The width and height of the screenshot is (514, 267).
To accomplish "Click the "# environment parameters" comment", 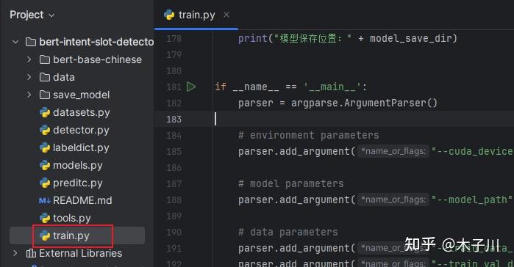I will click(308, 135).
